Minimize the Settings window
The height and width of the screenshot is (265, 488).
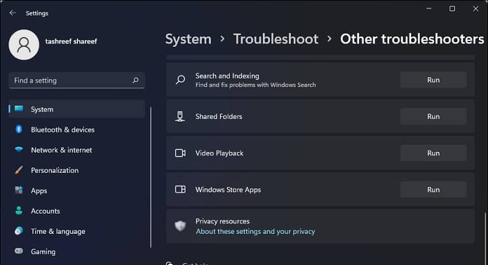(429, 8)
